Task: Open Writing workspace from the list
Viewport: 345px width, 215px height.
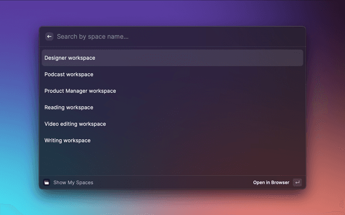Action: click(x=172, y=141)
